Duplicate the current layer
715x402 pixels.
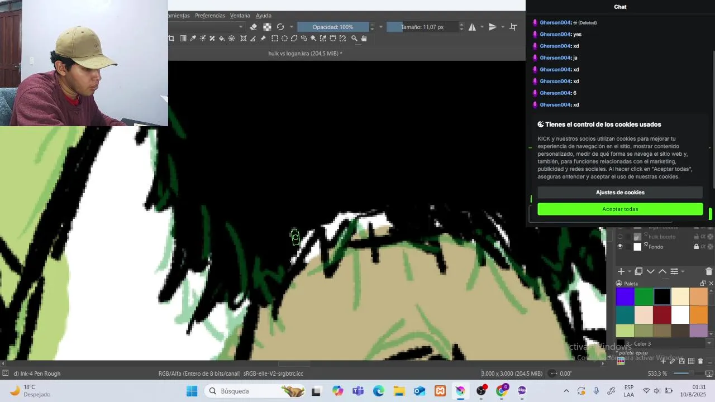(638, 271)
